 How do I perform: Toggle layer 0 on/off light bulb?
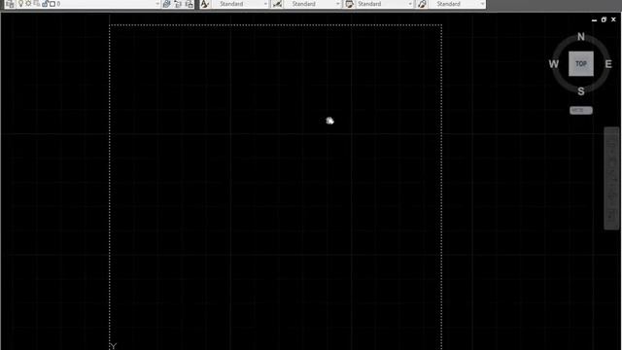20,4
